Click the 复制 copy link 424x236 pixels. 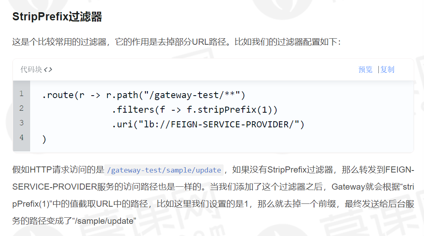[387, 70]
